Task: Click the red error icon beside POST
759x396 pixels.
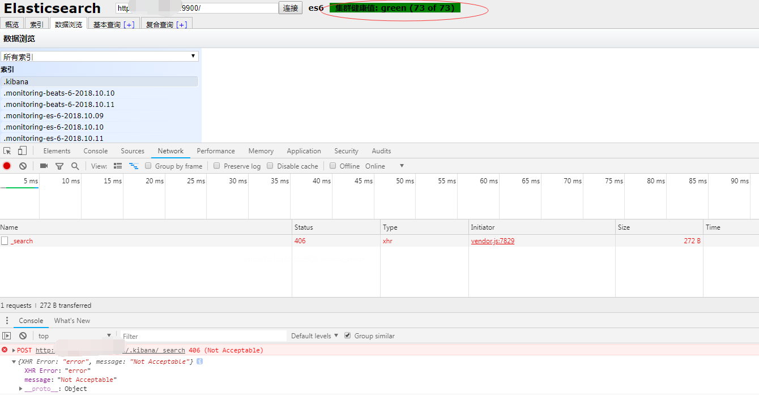Action: [5, 350]
